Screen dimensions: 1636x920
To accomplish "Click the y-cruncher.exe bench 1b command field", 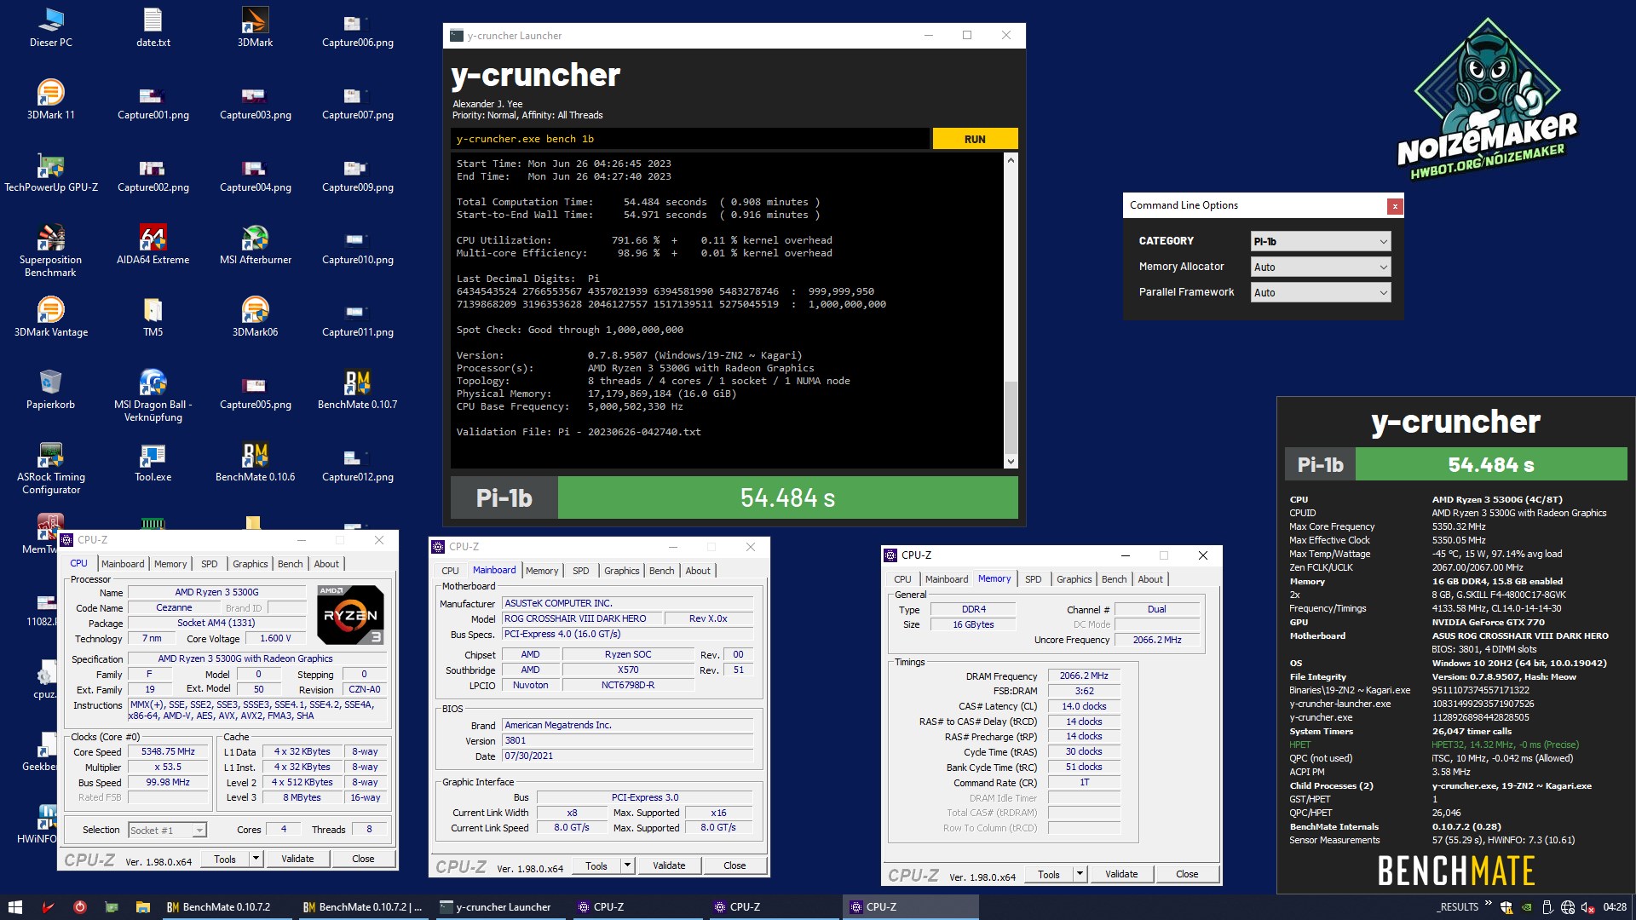I will coord(690,139).
